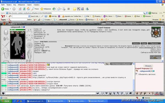Click the filter funnel icon in chat bar
The height and width of the screenshot is (103, 165).
click(x=106, y=93)
